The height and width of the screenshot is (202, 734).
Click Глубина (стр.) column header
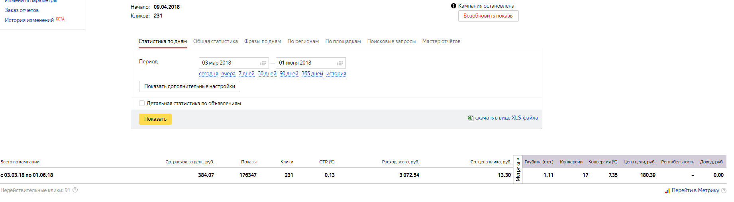click(x=539, y=162)
